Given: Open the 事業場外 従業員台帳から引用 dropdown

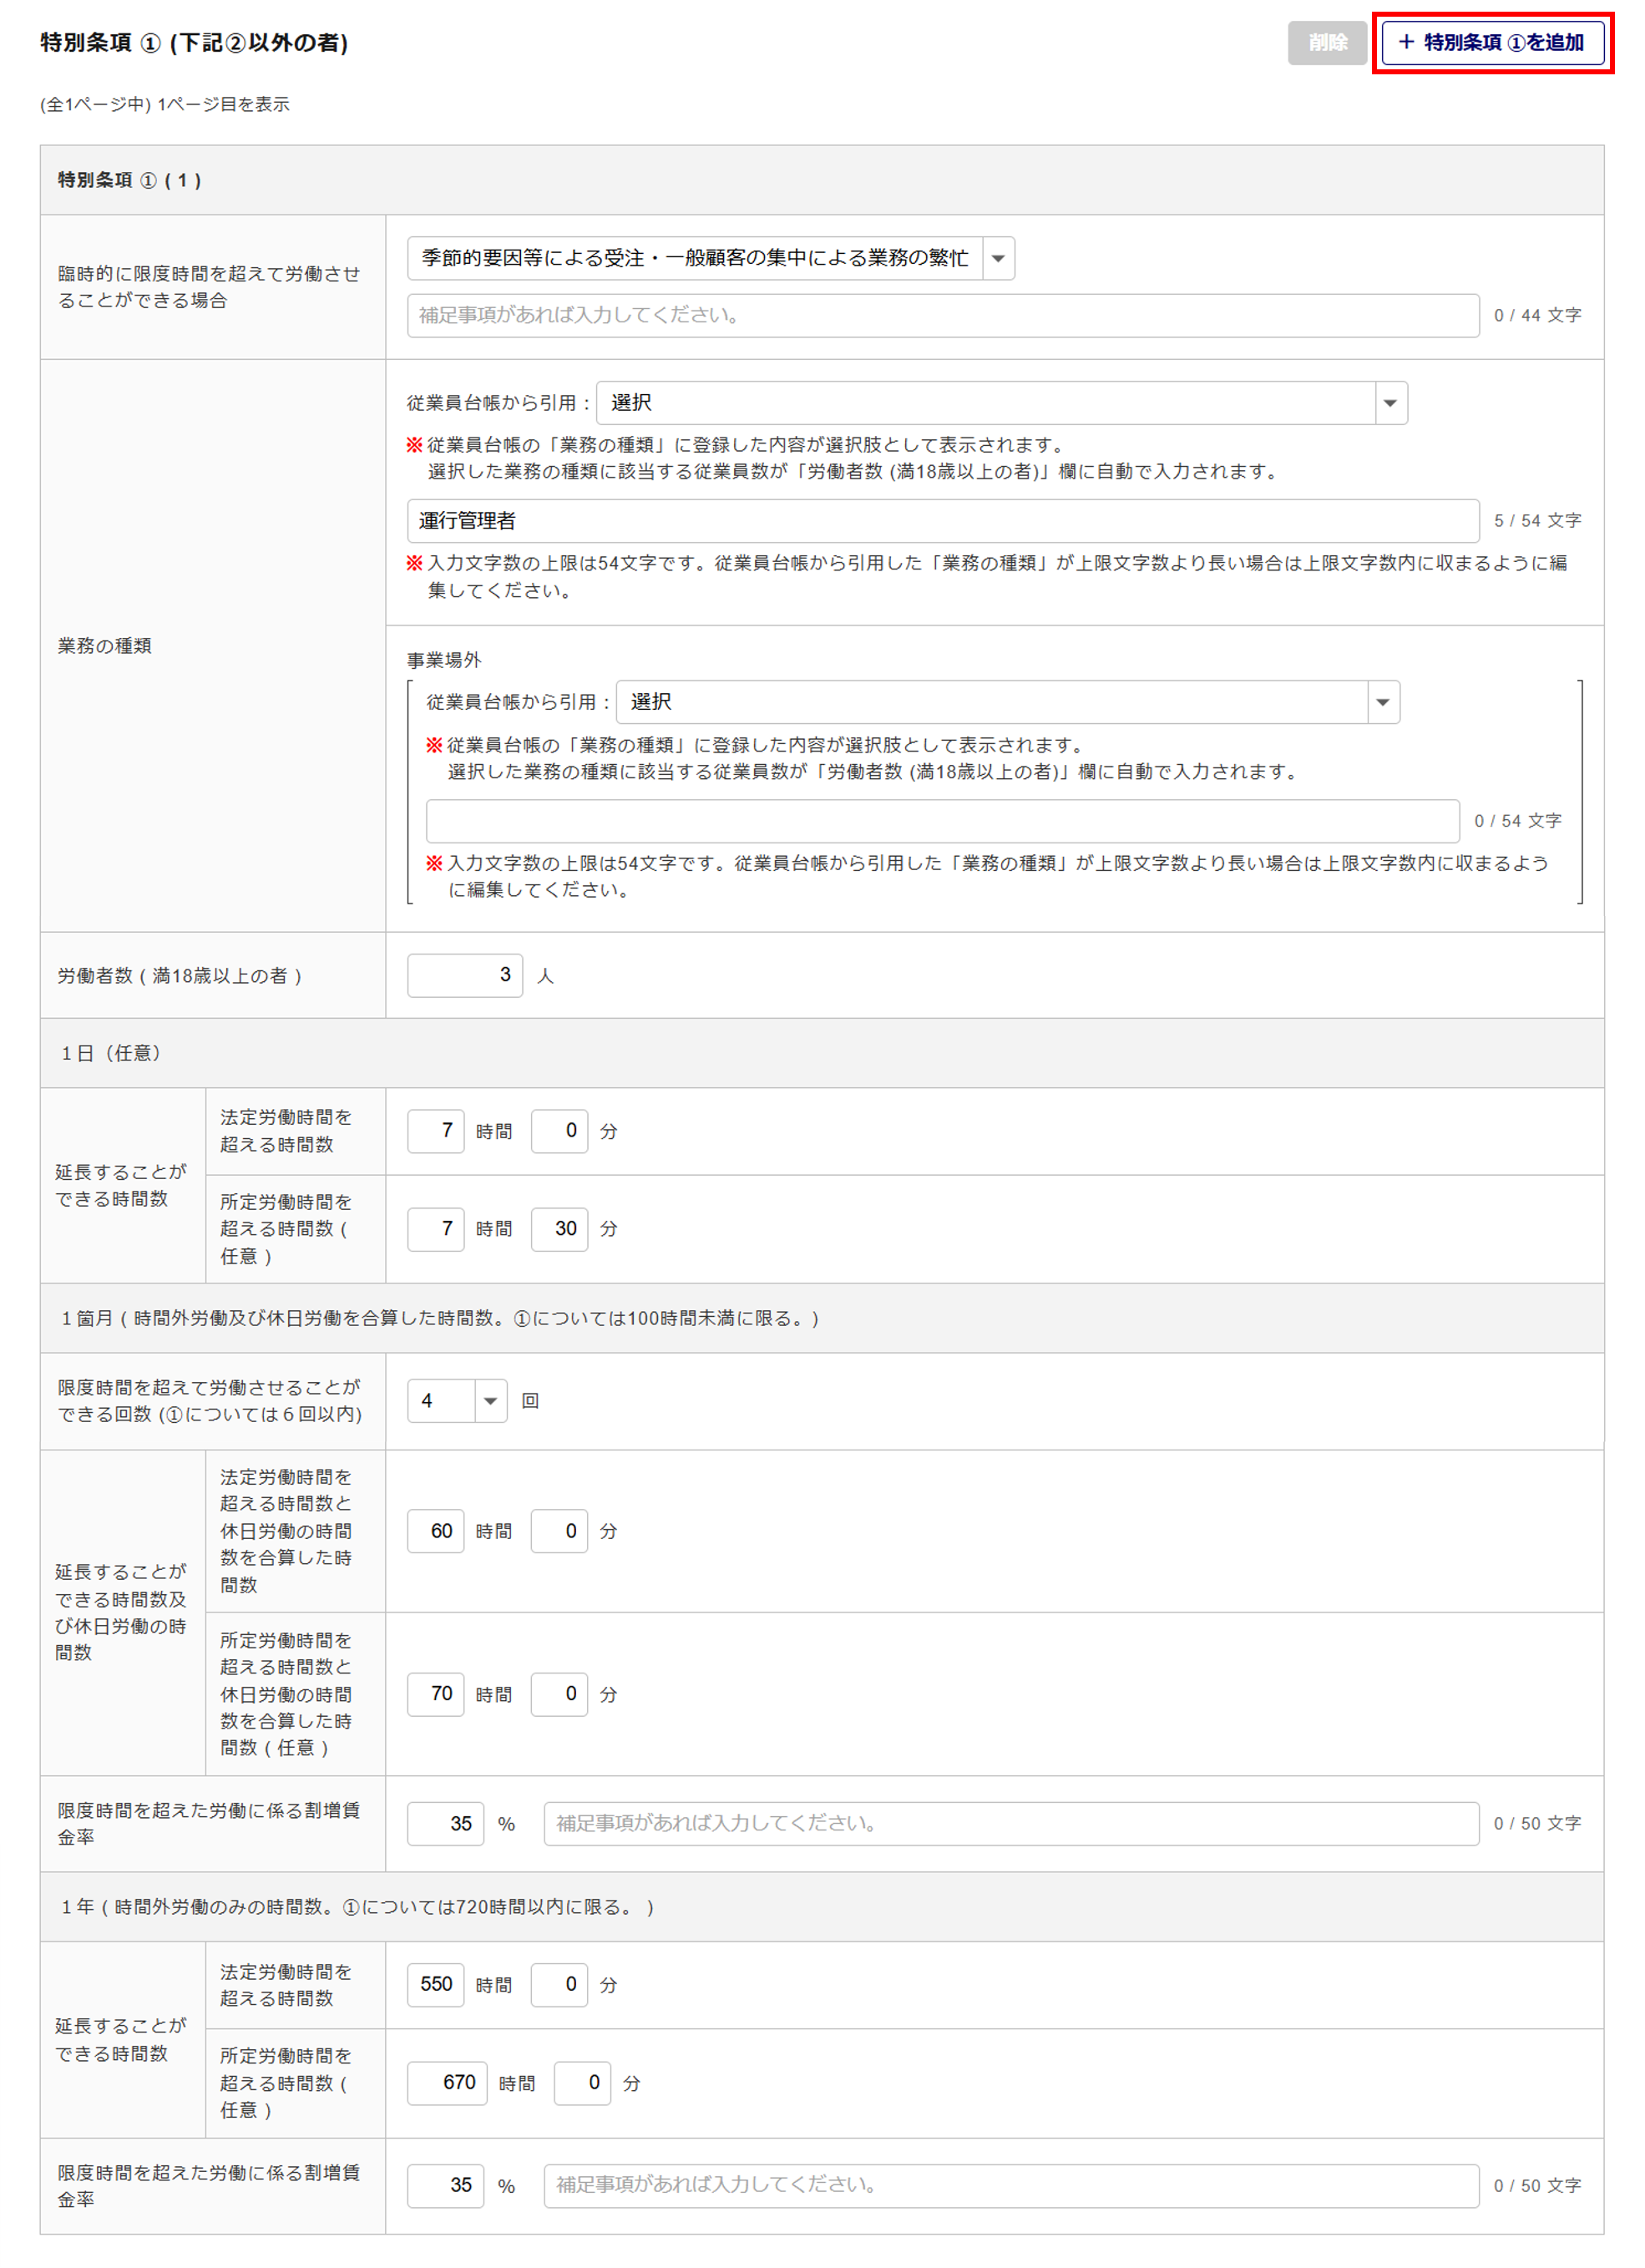Looking at the screenshot, I should point(1007,702).
